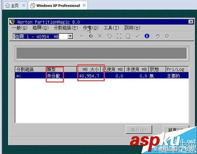Click the 分割磁區 column header
Screen dimensions: 197x154
[30, 69]
